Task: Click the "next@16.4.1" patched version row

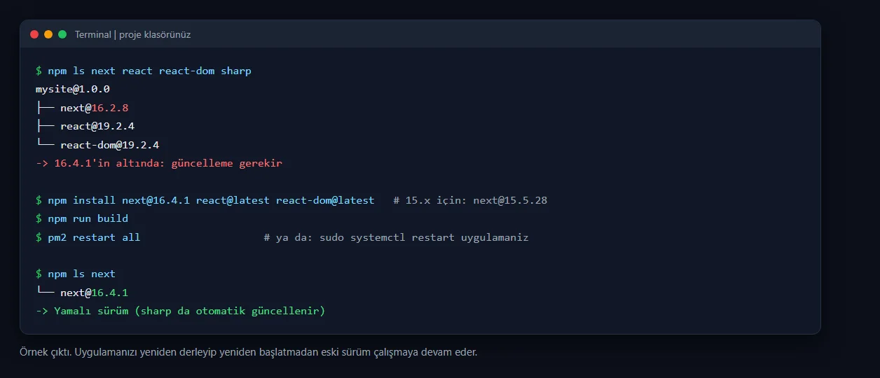Action: (x=82, y=293)
